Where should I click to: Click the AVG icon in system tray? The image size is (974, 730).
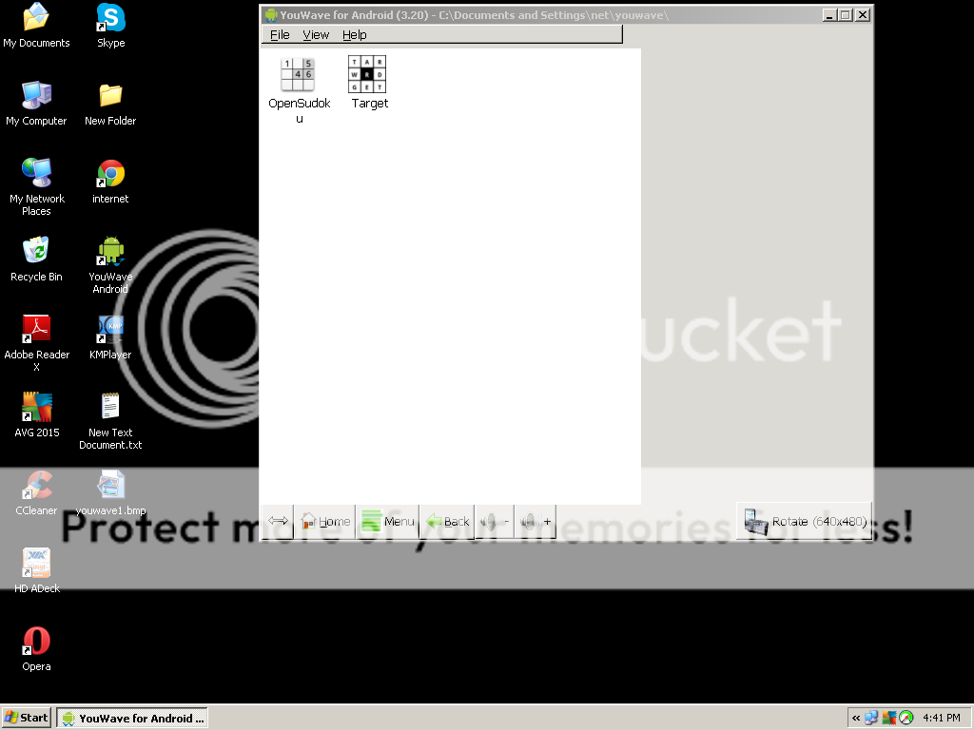click(888, 718)
